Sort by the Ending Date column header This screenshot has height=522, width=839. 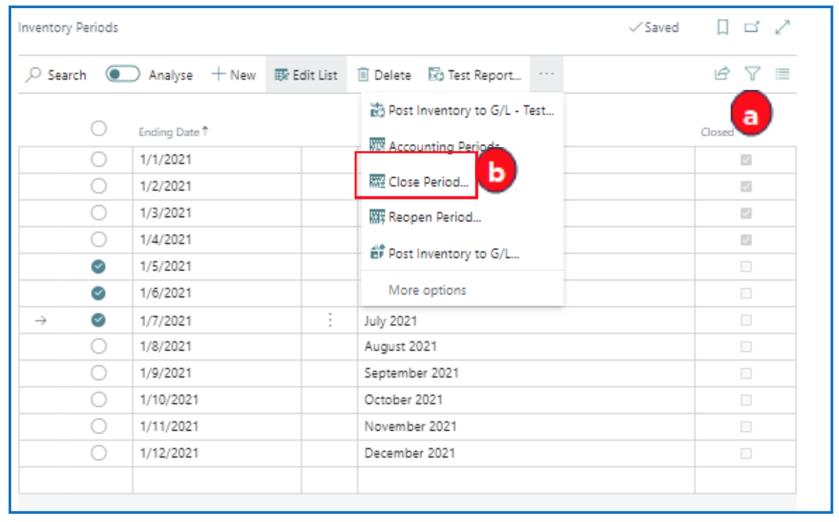click(x=169, y=132)
